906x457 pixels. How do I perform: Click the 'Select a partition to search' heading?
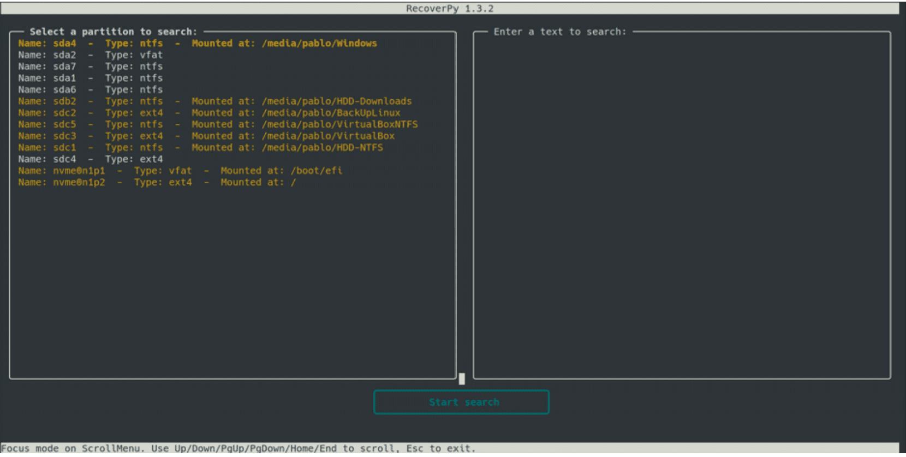pyautogui.click(x=114, y=32)
